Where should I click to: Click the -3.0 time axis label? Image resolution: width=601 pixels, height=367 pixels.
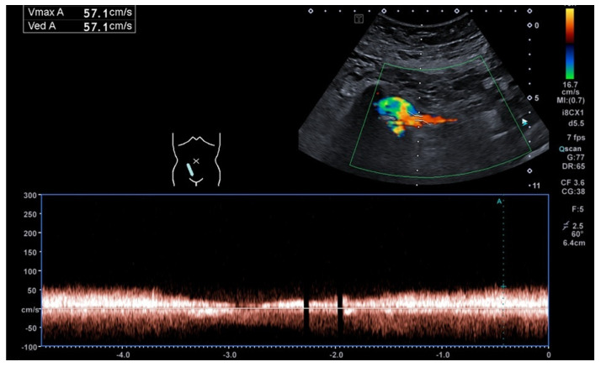pyautogui.click(x=230, y=355)
